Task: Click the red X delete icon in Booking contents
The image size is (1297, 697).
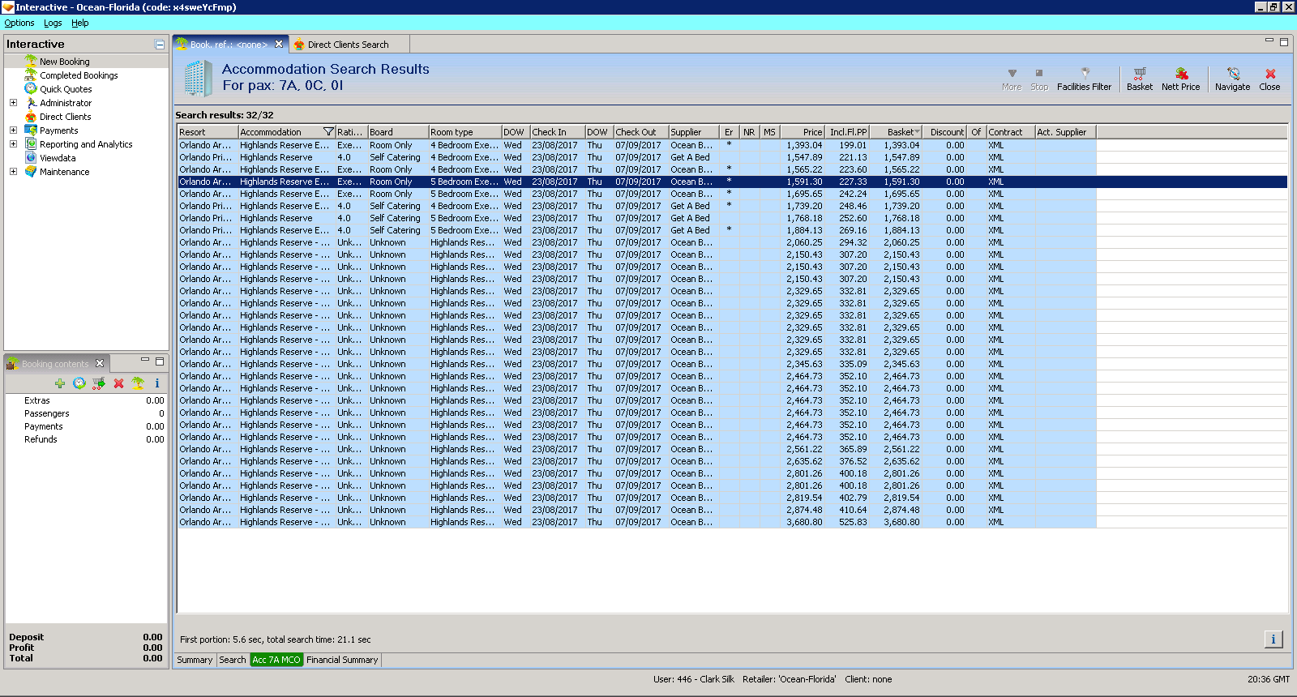Action: click(x=118, y=383)
